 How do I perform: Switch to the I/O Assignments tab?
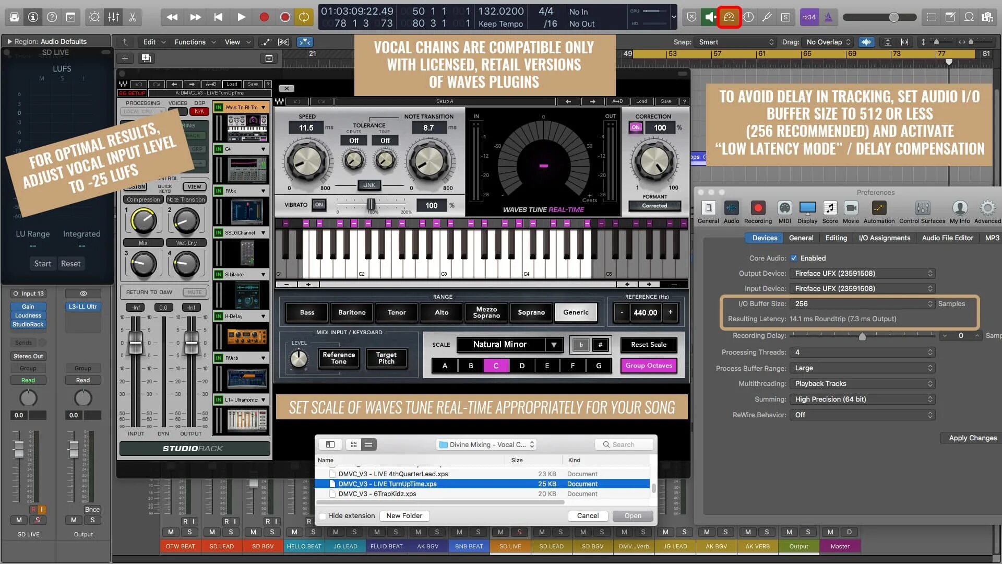884,238
